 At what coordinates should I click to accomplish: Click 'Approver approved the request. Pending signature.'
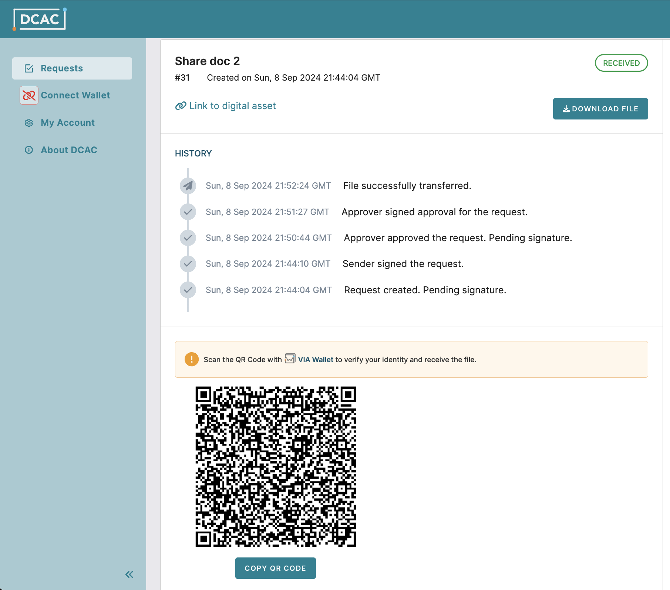(458, 238)
